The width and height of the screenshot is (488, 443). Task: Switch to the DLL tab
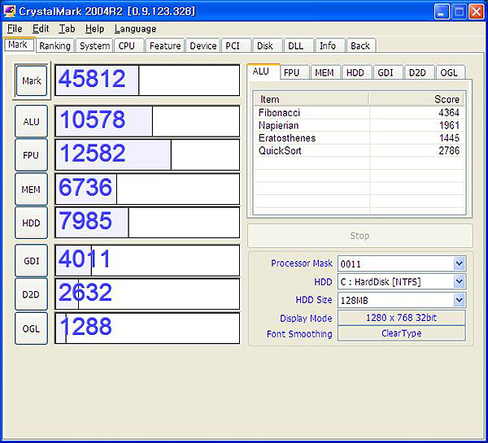(x=298, y=46)
